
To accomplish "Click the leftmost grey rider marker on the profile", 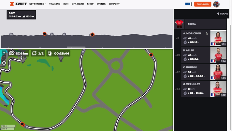I will coord(11,34).
